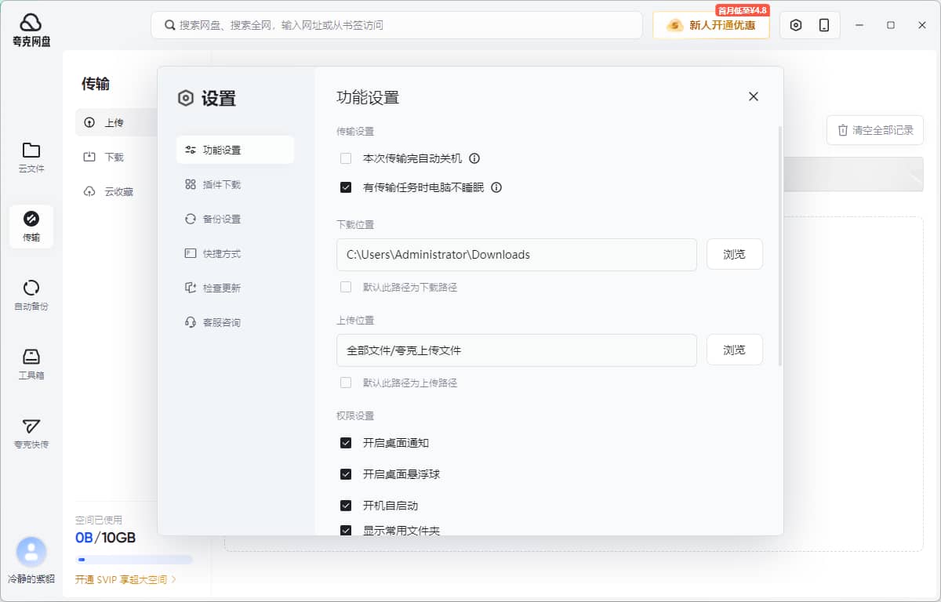Click the trash icon in 清空全部记录
The image size is (941, 602).
pos(843,130)
